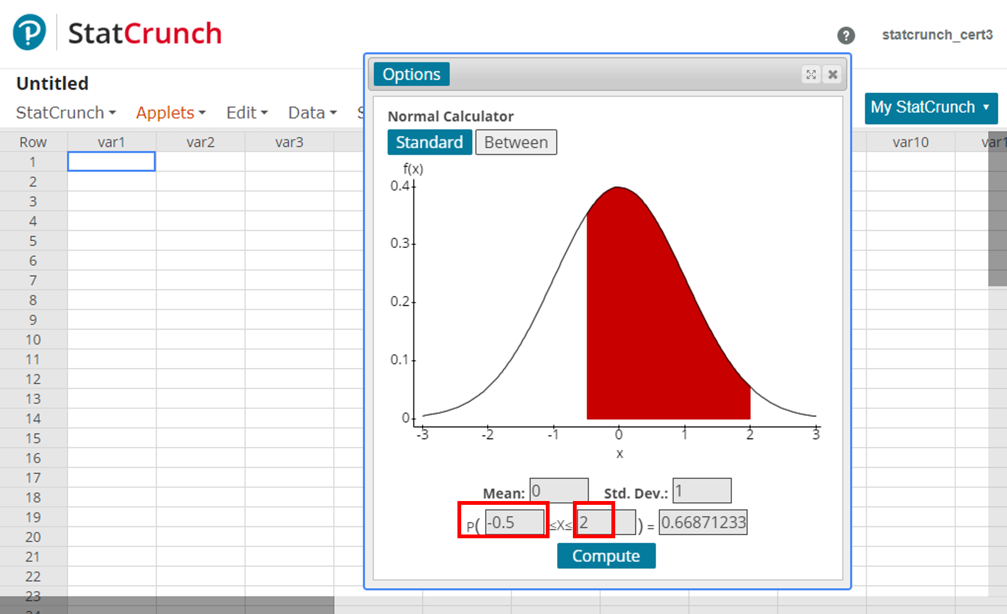Image resolution: width=1007 pixels, height=614 pixels.
Task: Click the horizontal scrollbar thumb at the bottom
Action: tap(167, 605)
